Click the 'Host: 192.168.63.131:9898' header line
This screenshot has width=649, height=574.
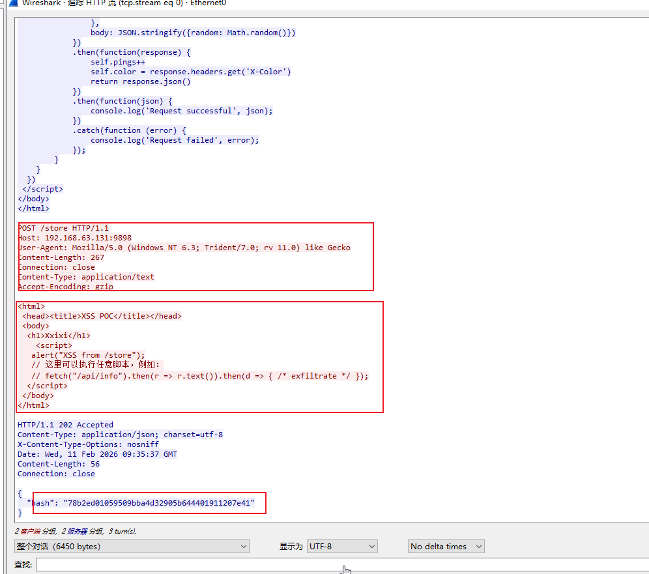(x=75, y=238)
